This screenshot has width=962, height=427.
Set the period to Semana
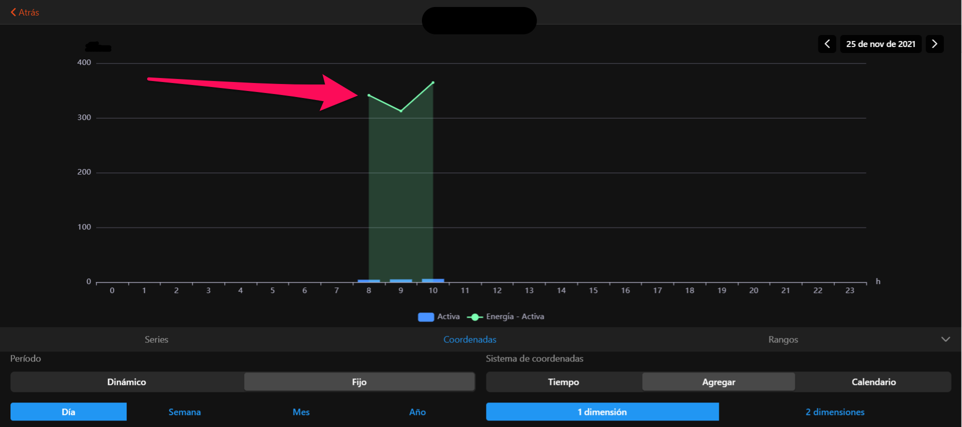(184, 412)
